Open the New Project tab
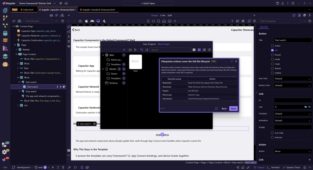313x170 pixels. pos(164,44)
